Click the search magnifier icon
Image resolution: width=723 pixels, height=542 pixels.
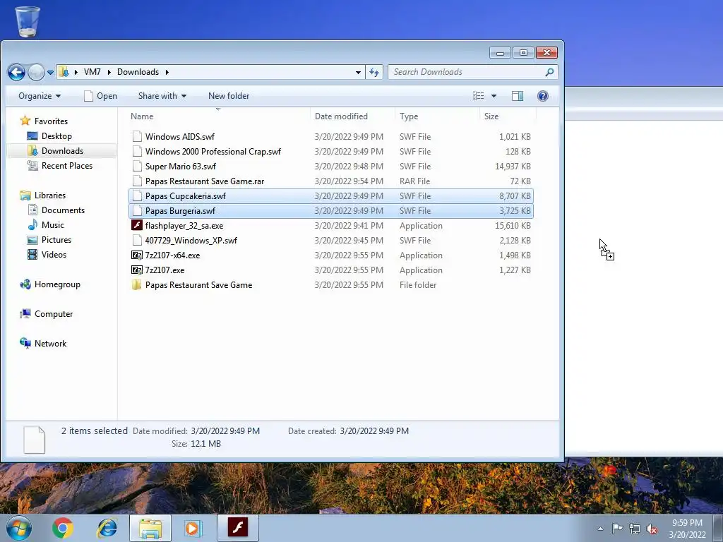(549, 73)
